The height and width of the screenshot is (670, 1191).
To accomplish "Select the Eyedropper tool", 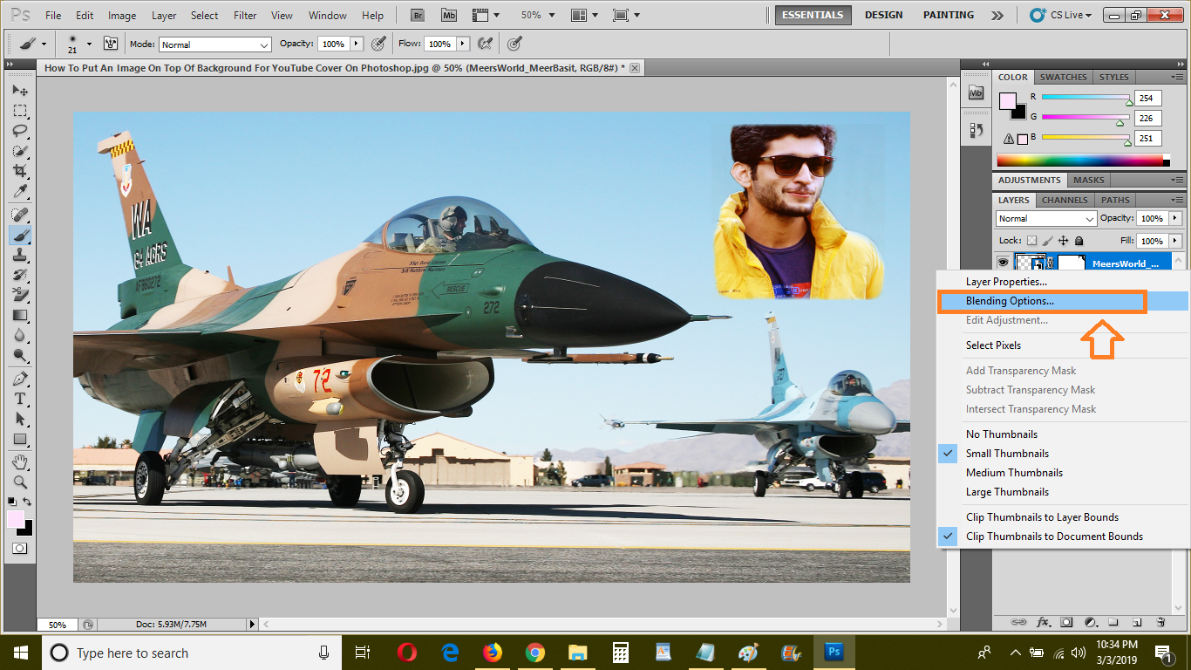I will 20,191.
